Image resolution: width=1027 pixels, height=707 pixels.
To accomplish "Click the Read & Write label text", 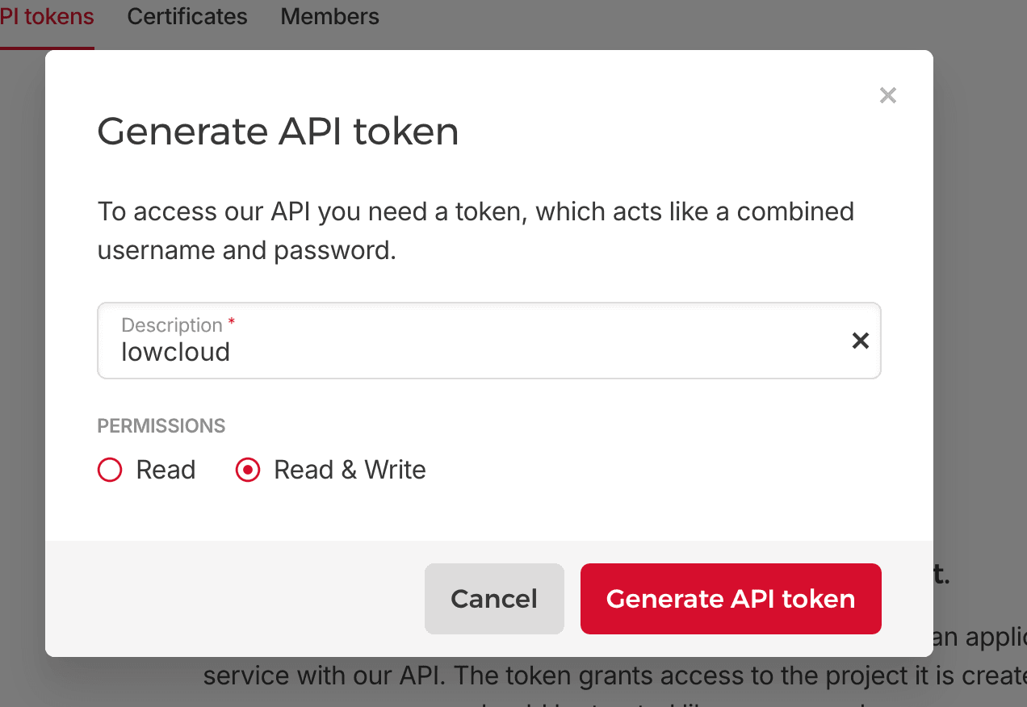I will point(350,469).
